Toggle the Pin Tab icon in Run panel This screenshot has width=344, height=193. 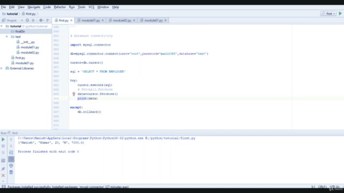(3, 169)
